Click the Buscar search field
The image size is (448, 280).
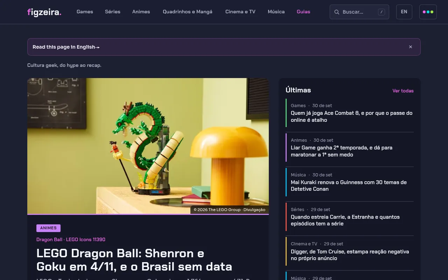(359, 12)
